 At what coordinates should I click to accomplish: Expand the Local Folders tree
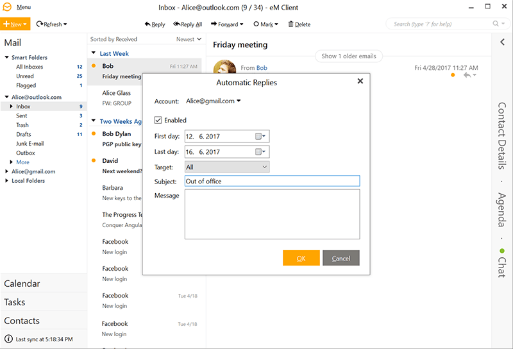(x=6, y=181)
